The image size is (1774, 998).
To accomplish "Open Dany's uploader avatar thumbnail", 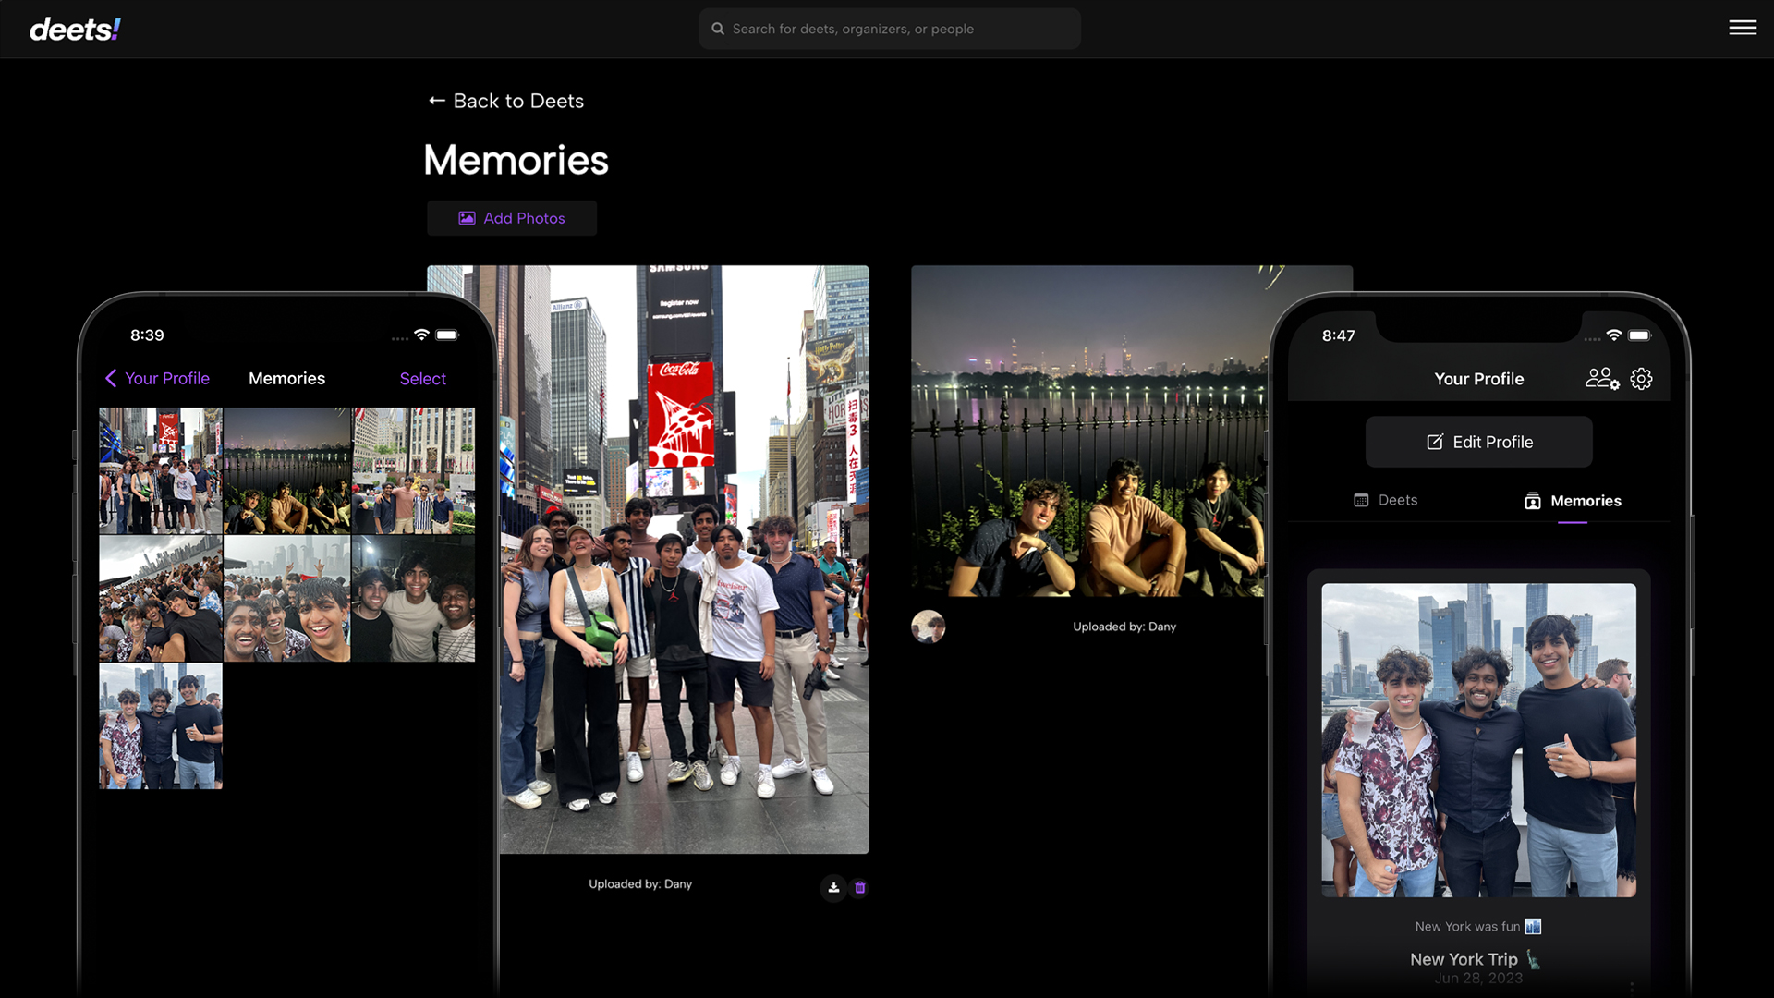I will 928,627.
